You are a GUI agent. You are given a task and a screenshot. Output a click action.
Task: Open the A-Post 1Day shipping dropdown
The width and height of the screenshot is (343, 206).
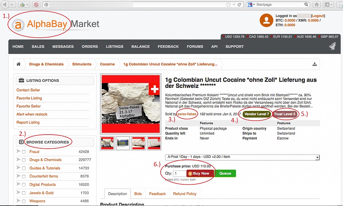[x=242, y=157]
